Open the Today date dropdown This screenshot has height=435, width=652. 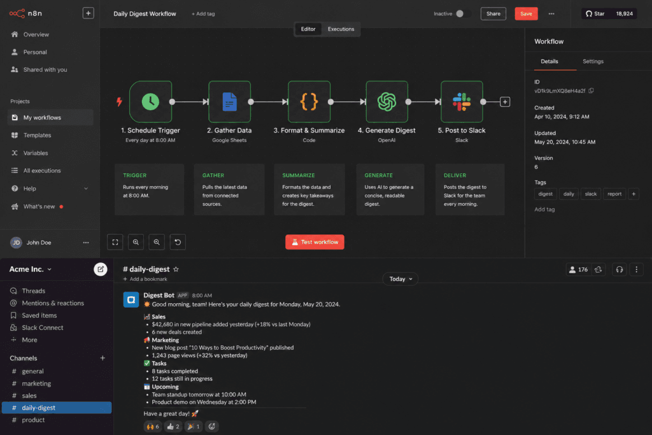400,279
